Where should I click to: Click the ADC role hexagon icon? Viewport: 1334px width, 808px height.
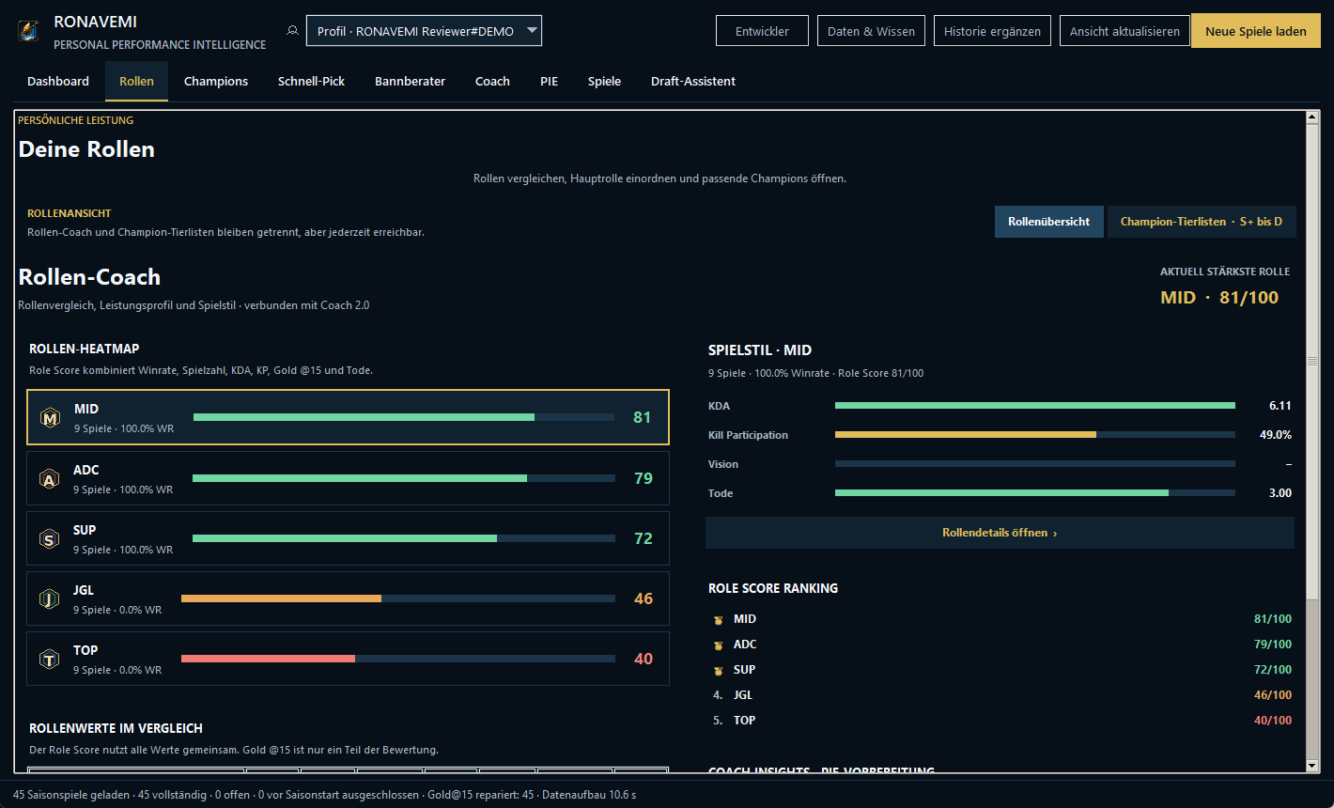click(49, 479)
